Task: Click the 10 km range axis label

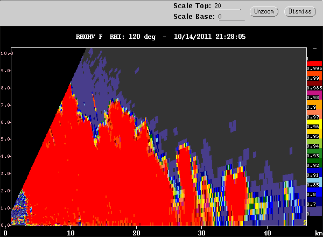Action: tap(71, 233)
